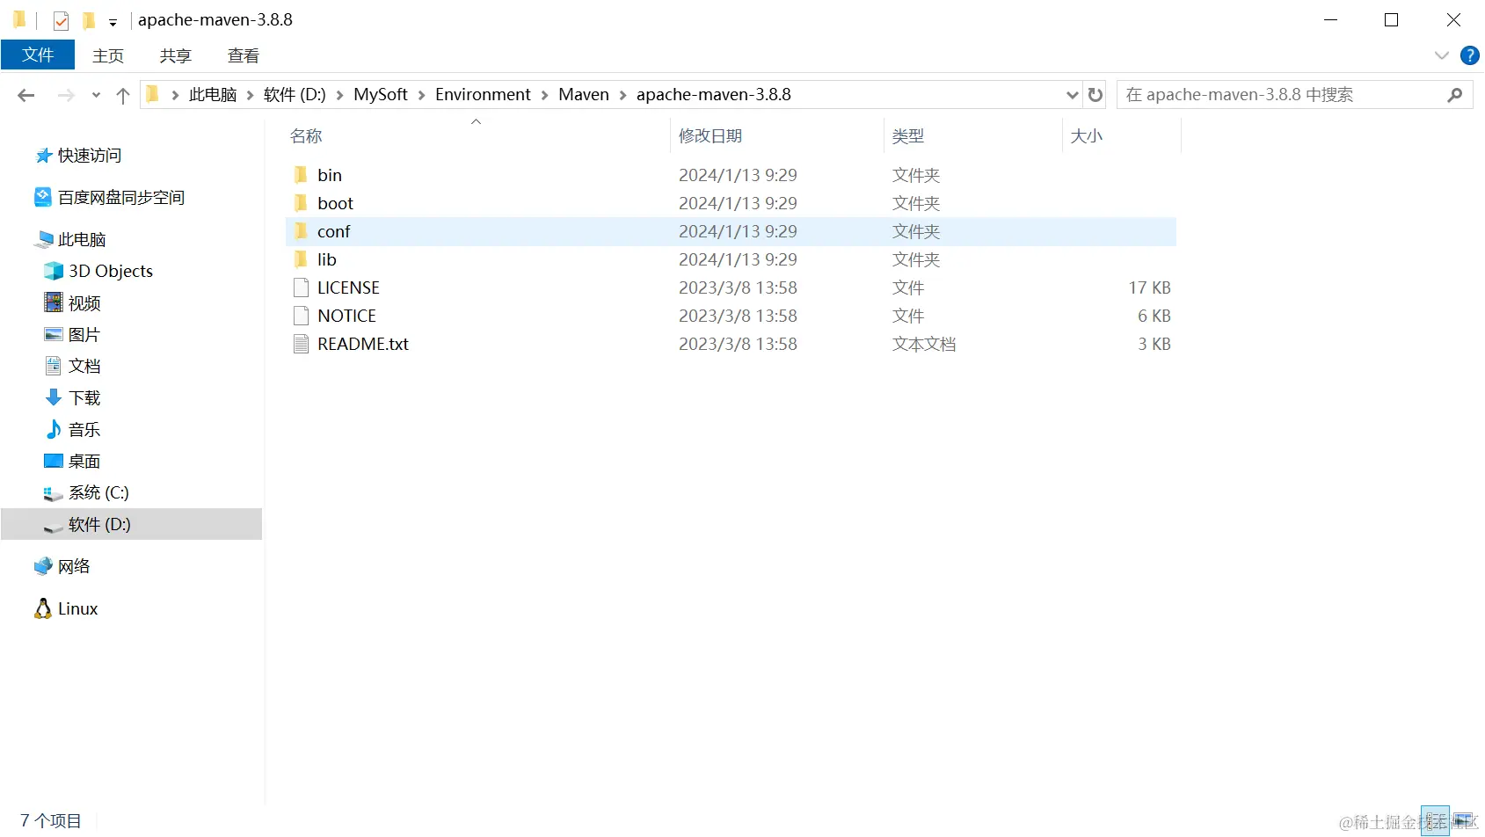Select 此电脑 in navigation pane
This screenshot has height=837, width=1485.
pos(82,240)
